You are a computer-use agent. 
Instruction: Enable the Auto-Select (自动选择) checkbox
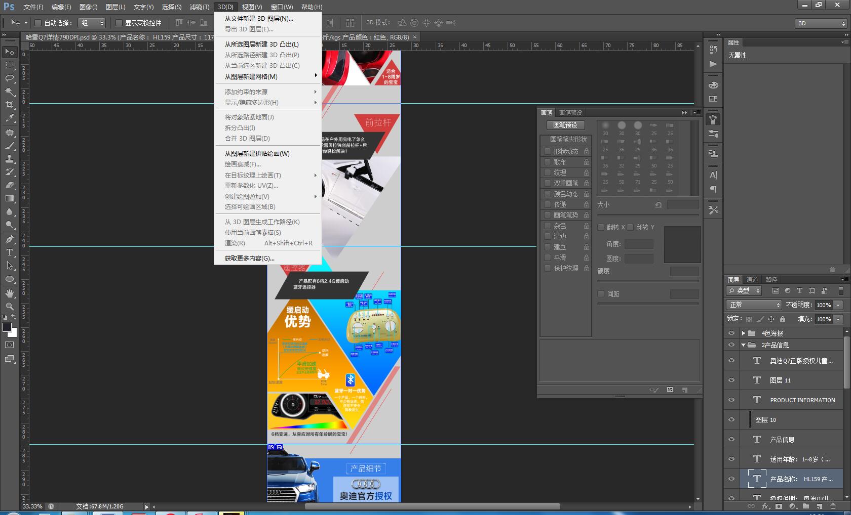tap(37, 23)
